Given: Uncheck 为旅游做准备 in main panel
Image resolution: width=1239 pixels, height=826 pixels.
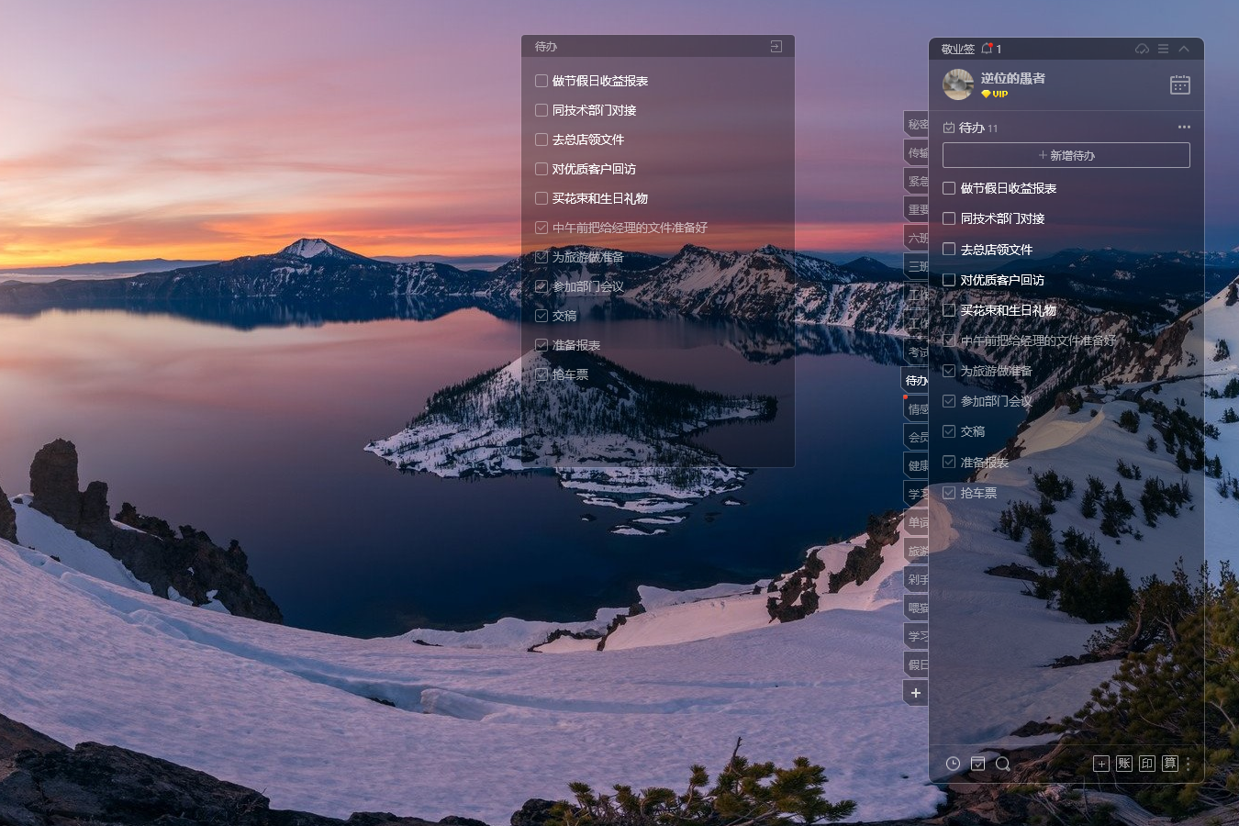Looking at the screenshot, I should click(949, 371).
